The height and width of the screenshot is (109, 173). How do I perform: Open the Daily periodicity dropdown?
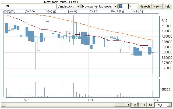pyautogui.click(x=169, y=105)
